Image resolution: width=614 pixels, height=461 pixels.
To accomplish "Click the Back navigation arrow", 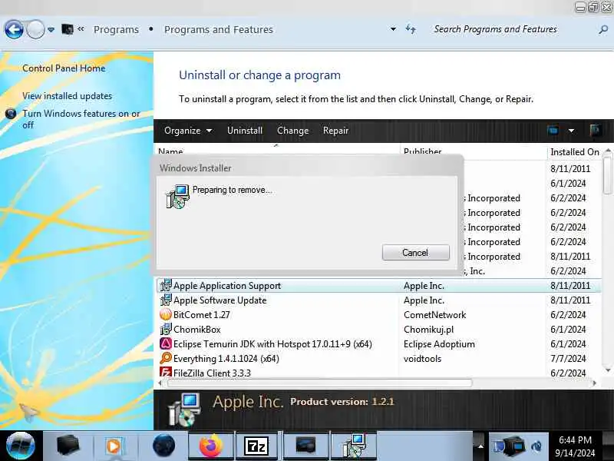I will click(x=14, y=29).
